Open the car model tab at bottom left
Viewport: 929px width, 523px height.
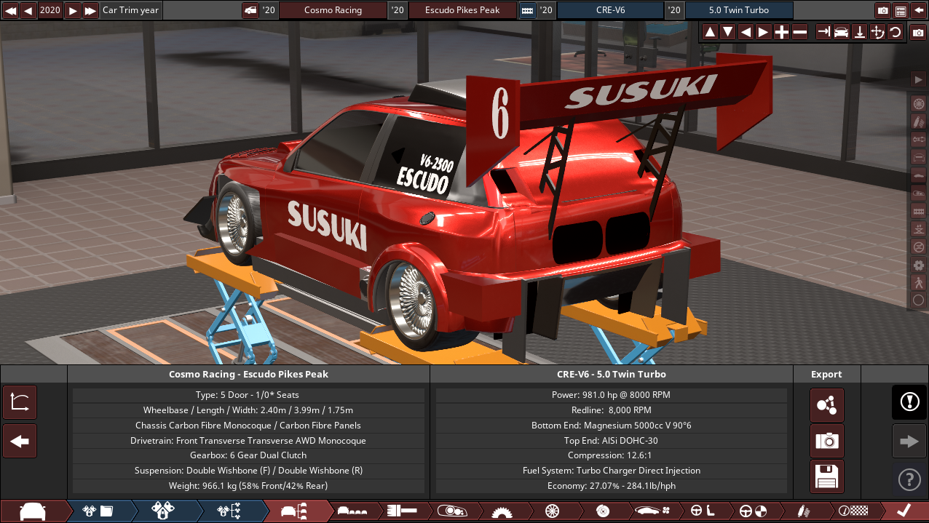click(33, 511)
